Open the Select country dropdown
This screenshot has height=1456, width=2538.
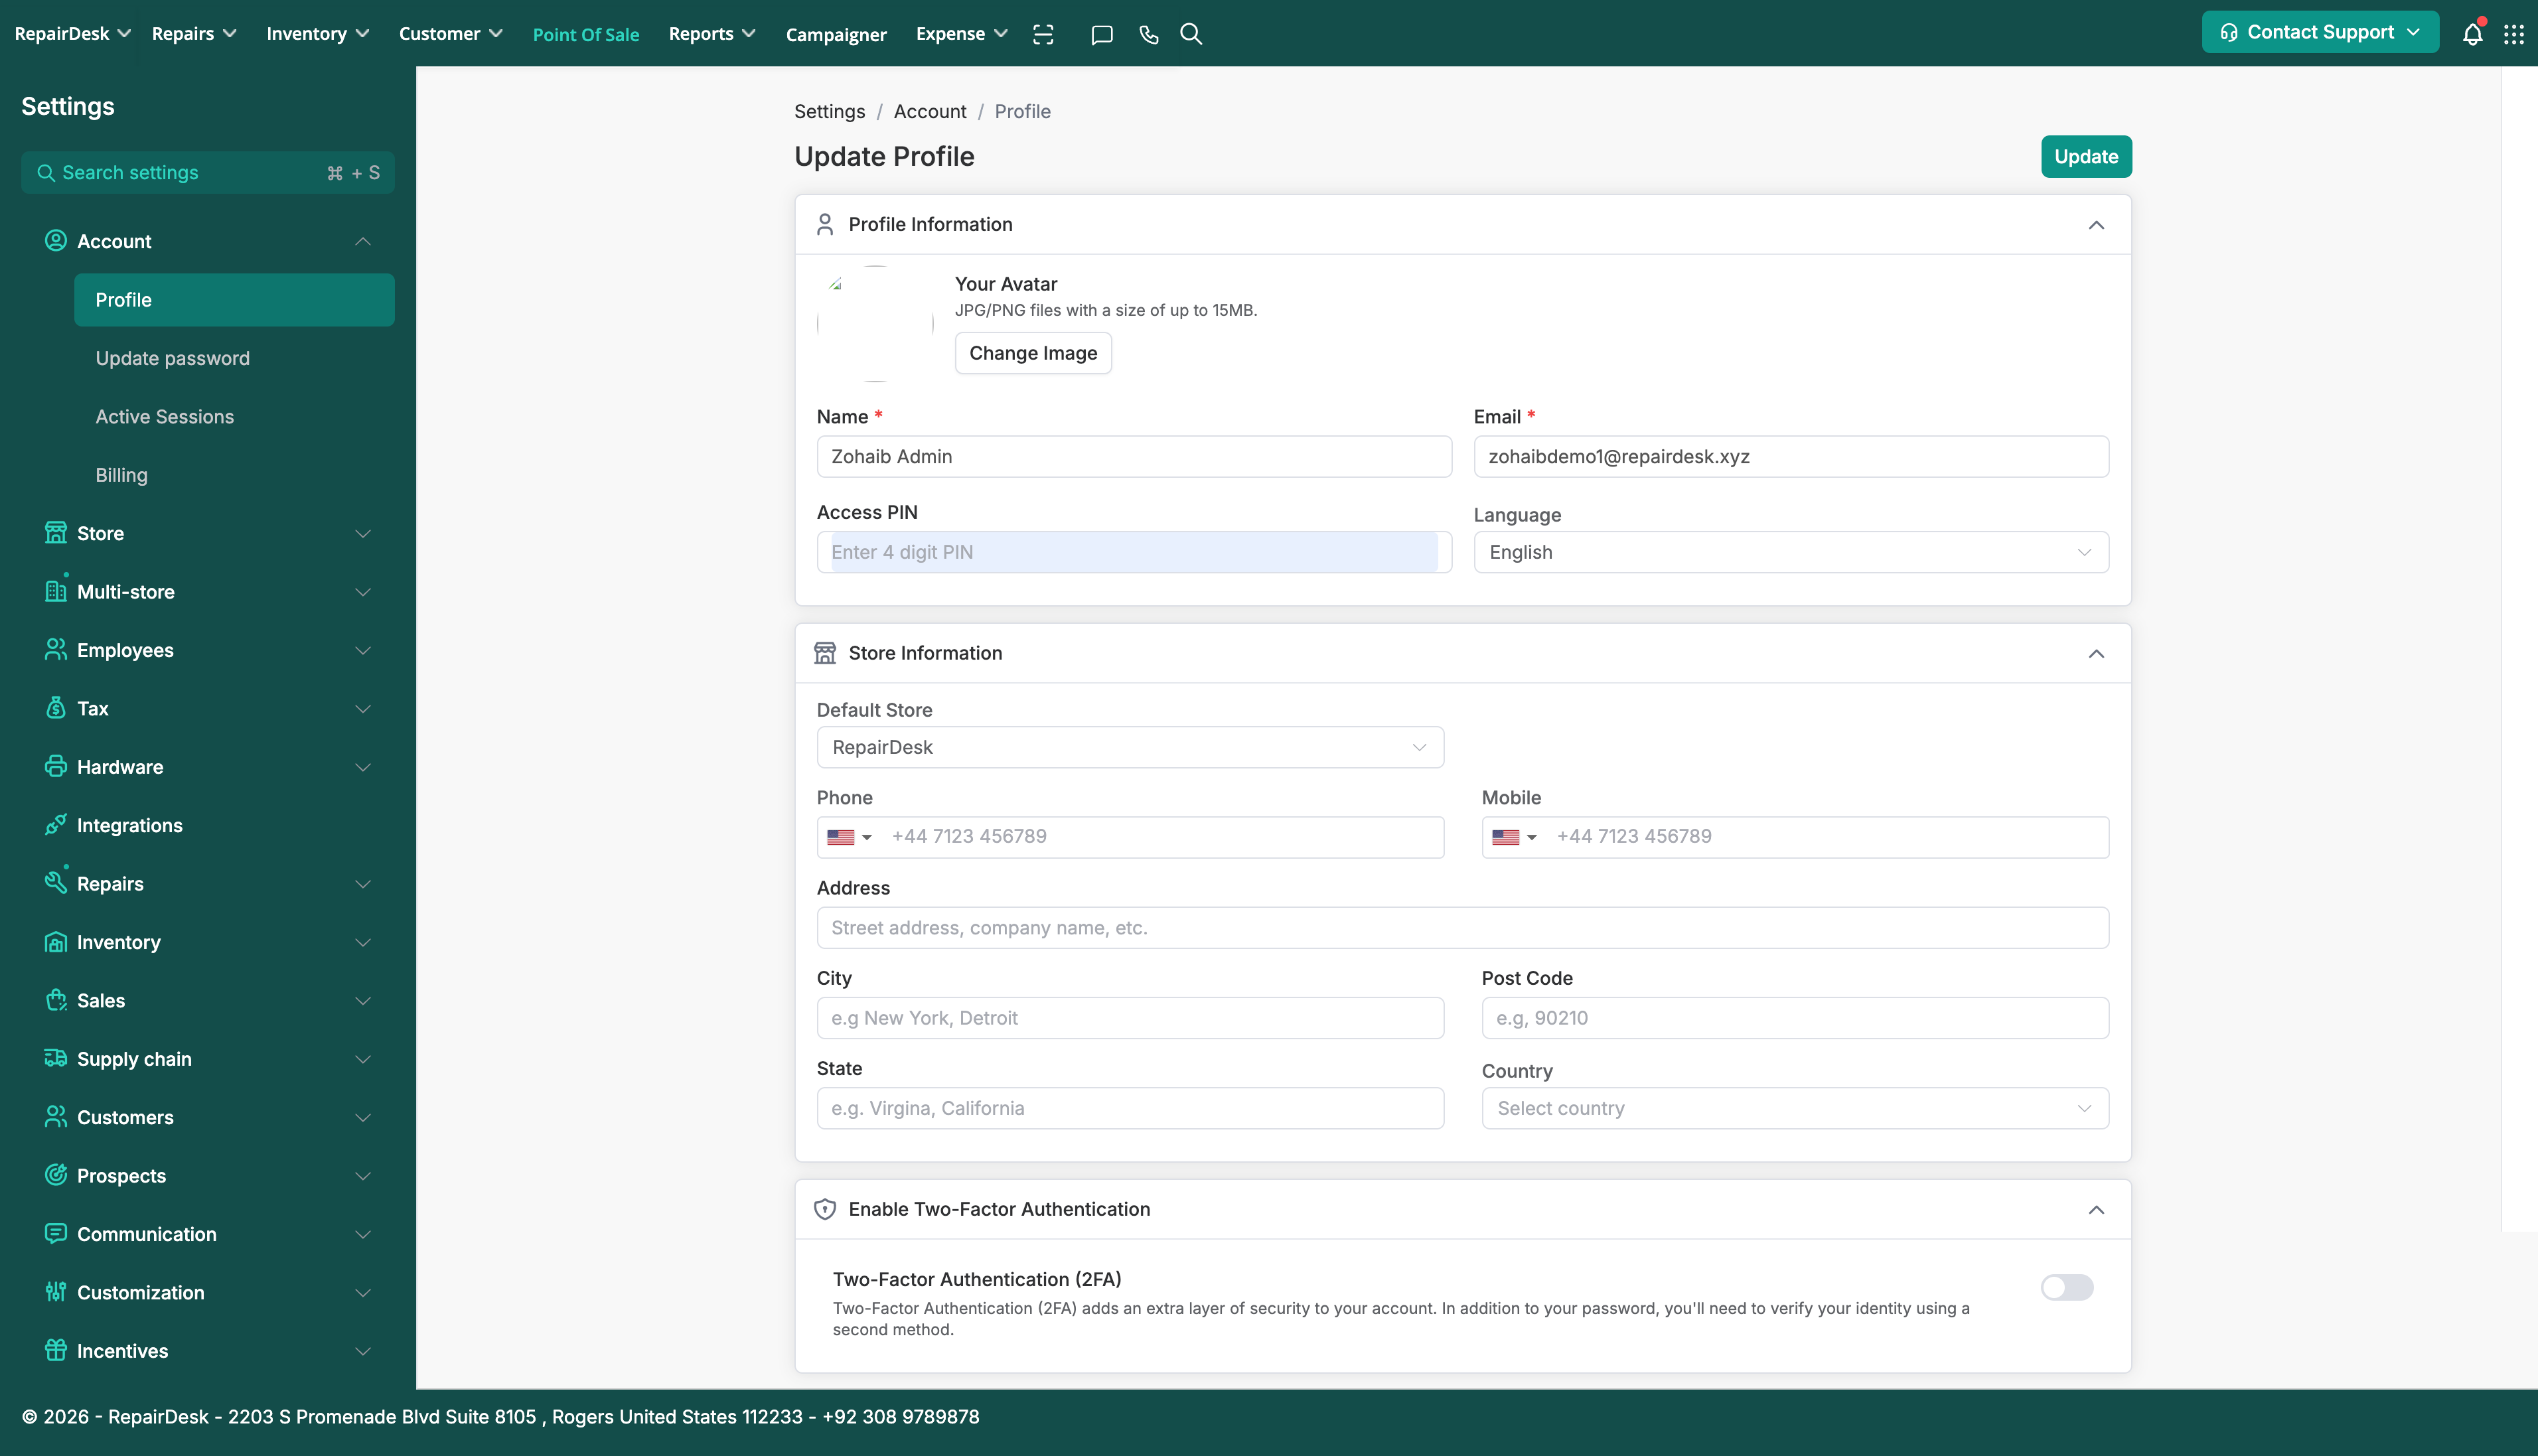coord(1794,1108)
